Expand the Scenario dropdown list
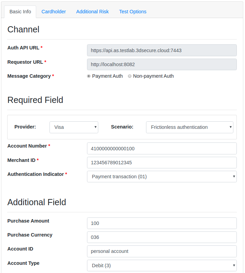This screenshot has height=273, width=245. 189,127
